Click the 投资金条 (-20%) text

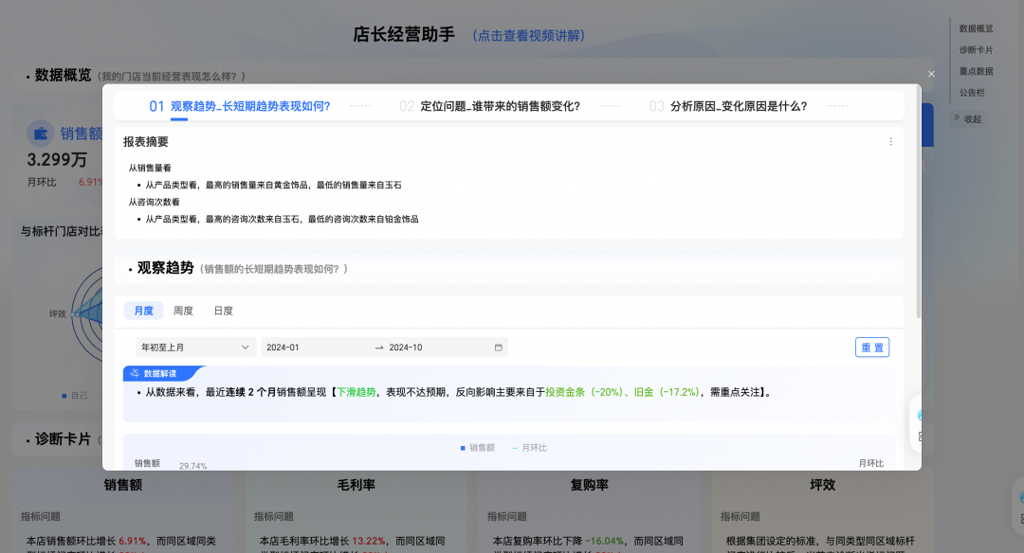pyautogui.click(x=584, y=393)
